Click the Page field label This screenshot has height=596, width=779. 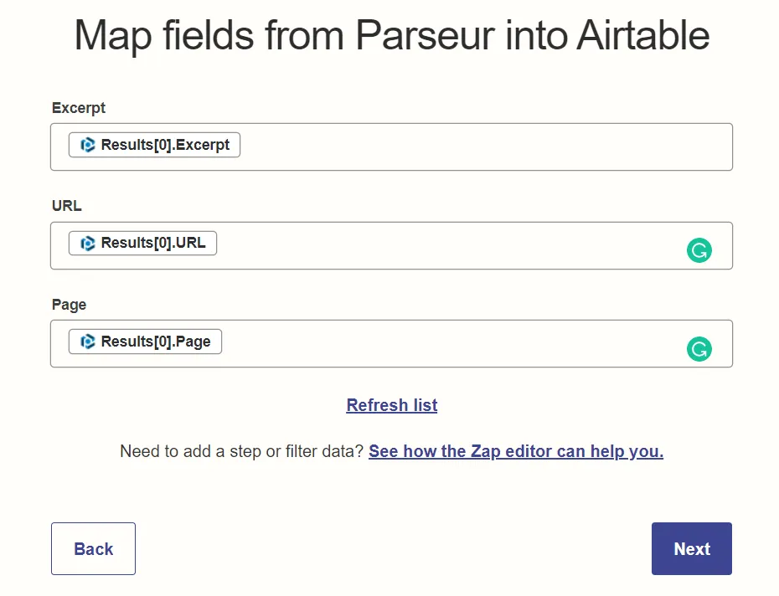tap(69, 305)
